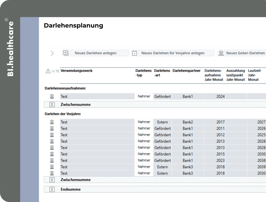Image resolution: width=266 pixels, height=202 pixels.
Task: Click the warning triangle icon near in T€
Action: click(48, 71)
